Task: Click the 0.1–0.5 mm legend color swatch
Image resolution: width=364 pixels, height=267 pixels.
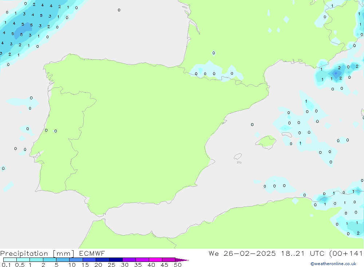Action: tap(10, 260)
